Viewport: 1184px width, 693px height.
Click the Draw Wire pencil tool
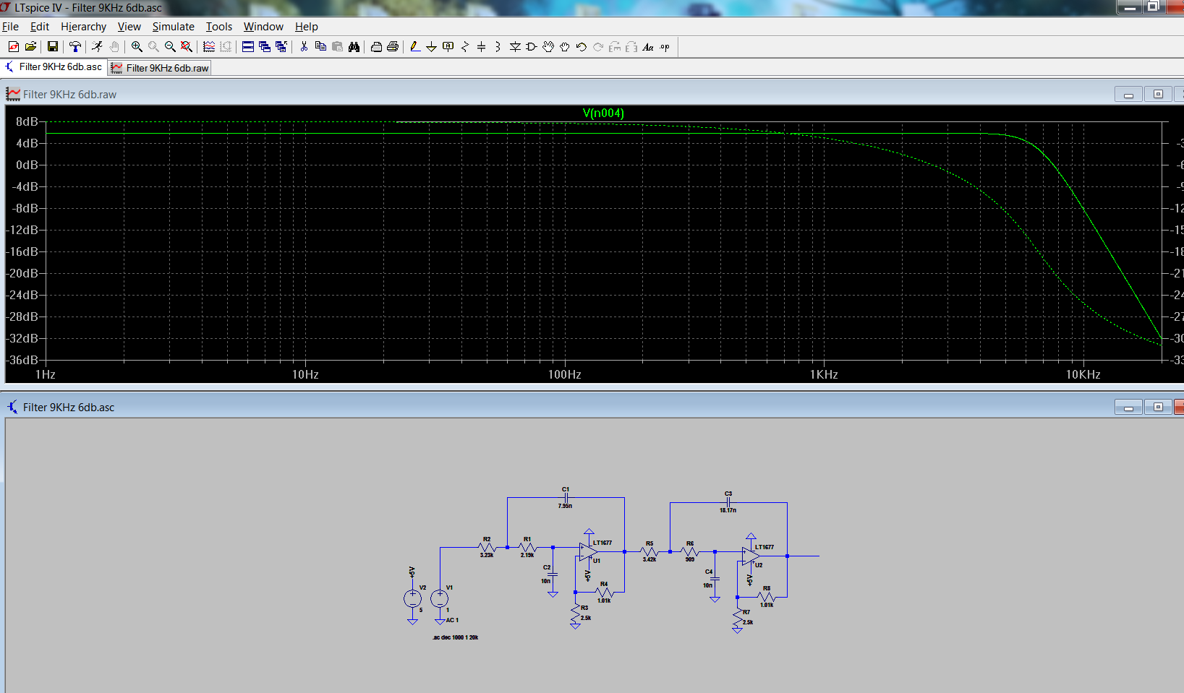[x=414, y=47]
